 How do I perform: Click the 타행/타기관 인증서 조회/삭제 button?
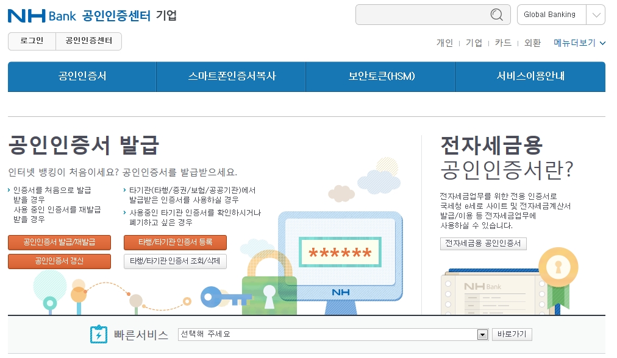[175, 261]
